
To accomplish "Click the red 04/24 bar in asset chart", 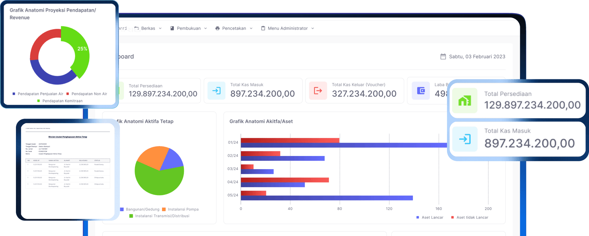I will click(285, 180).
